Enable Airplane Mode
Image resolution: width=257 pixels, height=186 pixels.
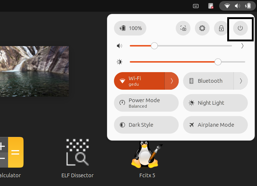215,125
